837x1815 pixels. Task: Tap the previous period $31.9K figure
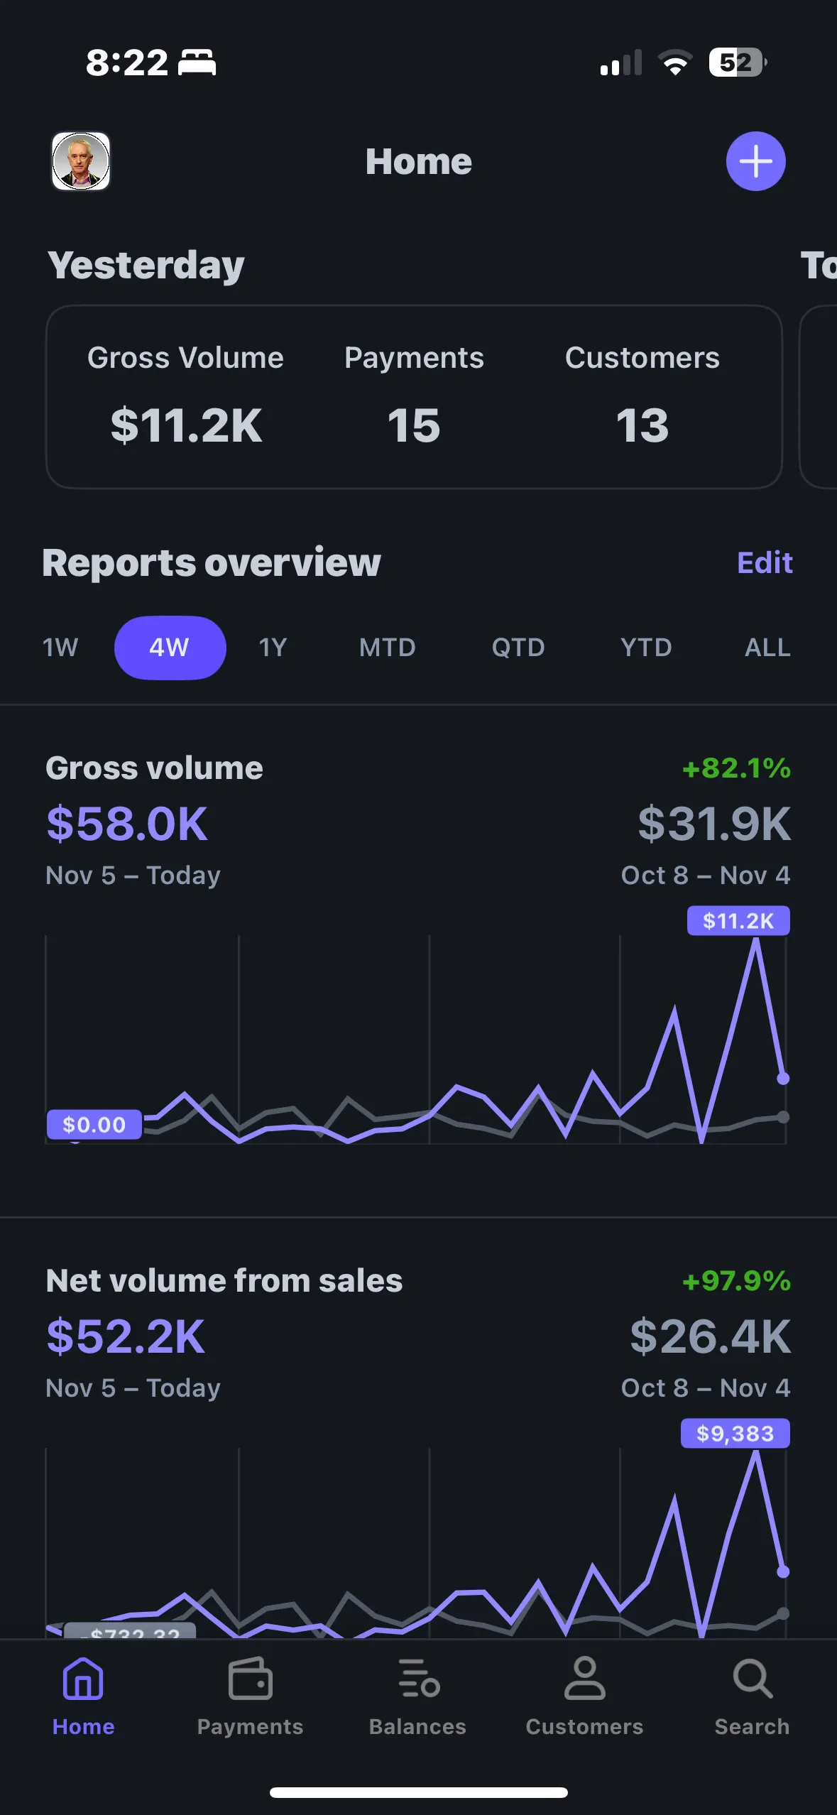(714, 824)
